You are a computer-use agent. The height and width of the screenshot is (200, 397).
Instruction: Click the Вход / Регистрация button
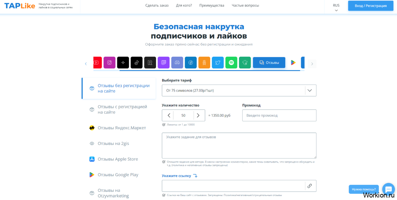[x=371, y=6]
